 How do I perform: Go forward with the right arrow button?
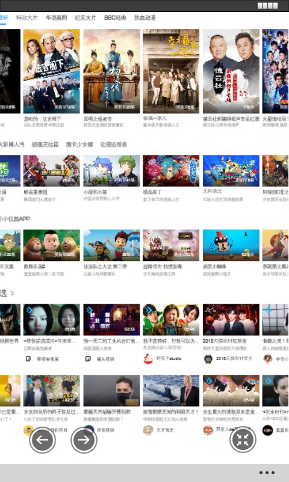coord(84,440)
